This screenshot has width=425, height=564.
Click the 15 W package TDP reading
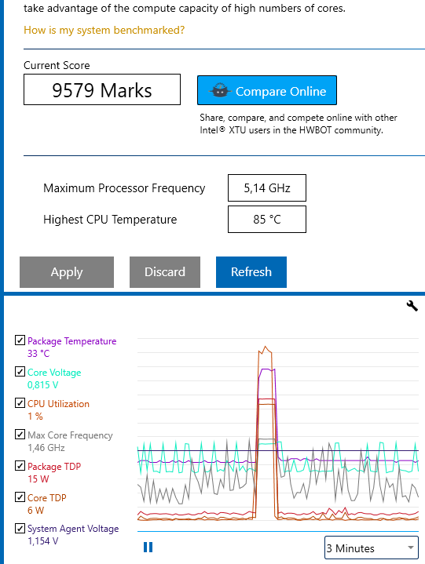tap(38, 479)
